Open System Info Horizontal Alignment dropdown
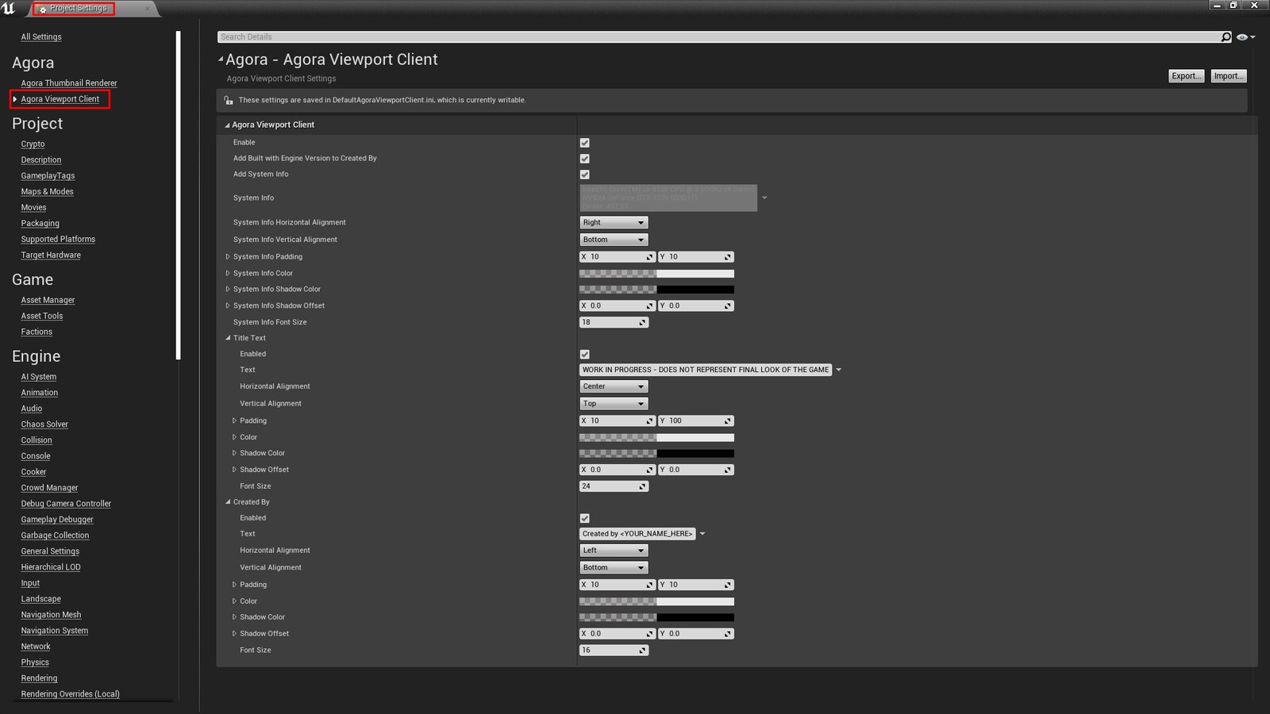Viewport: 1270px width, 714px height. pos(614,223)
